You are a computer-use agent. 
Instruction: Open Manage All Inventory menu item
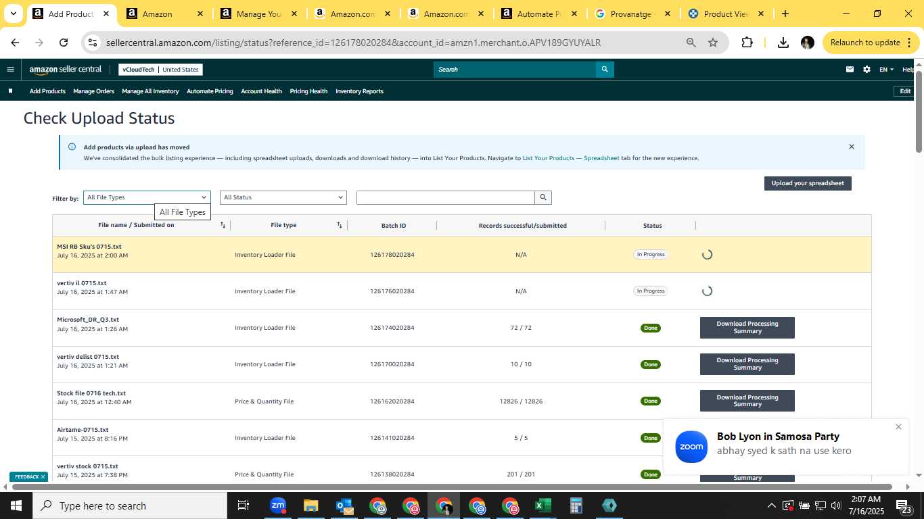pyautogui.click(x=150, y=91)
